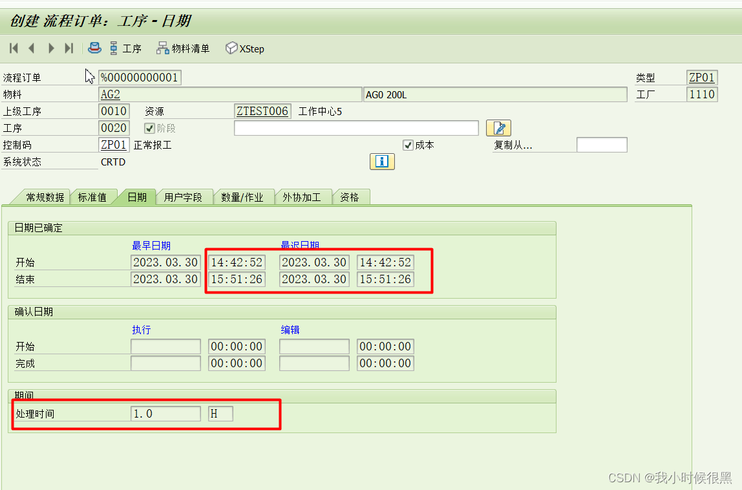Click the last-page navigation icon
This screenshot has width=742, height=490.
(x=70, y=48)
